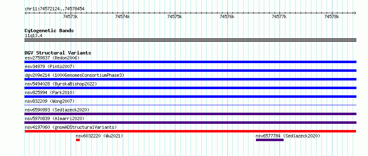Select the long red bar under nsv4197060
The width and height of the screenshot is (368, 156).
click(x=190, y=131)
